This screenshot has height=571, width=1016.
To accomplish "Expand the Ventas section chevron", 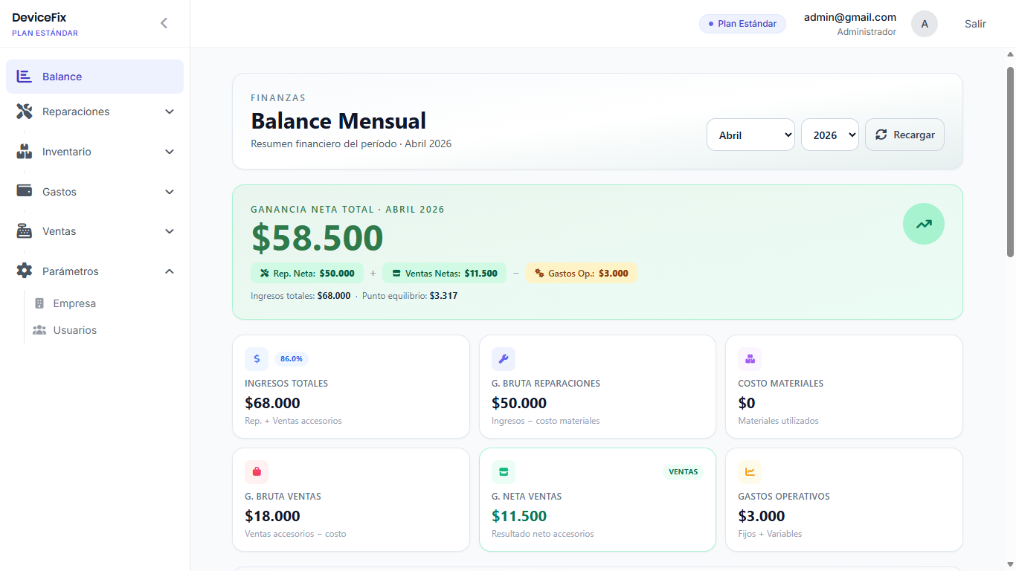I will point(169,230).
